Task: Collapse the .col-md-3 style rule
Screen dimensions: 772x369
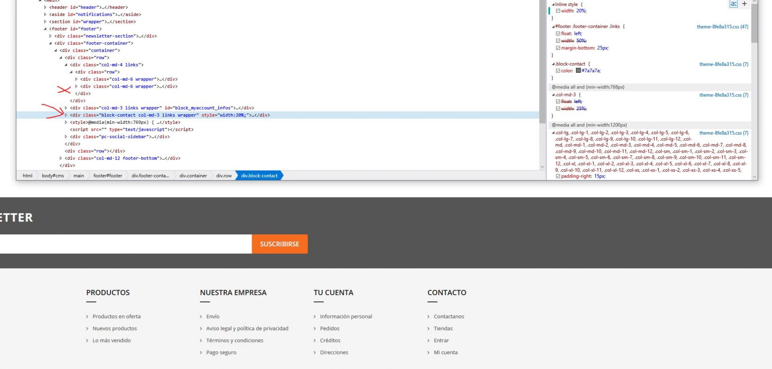Action: coord(553,95)
